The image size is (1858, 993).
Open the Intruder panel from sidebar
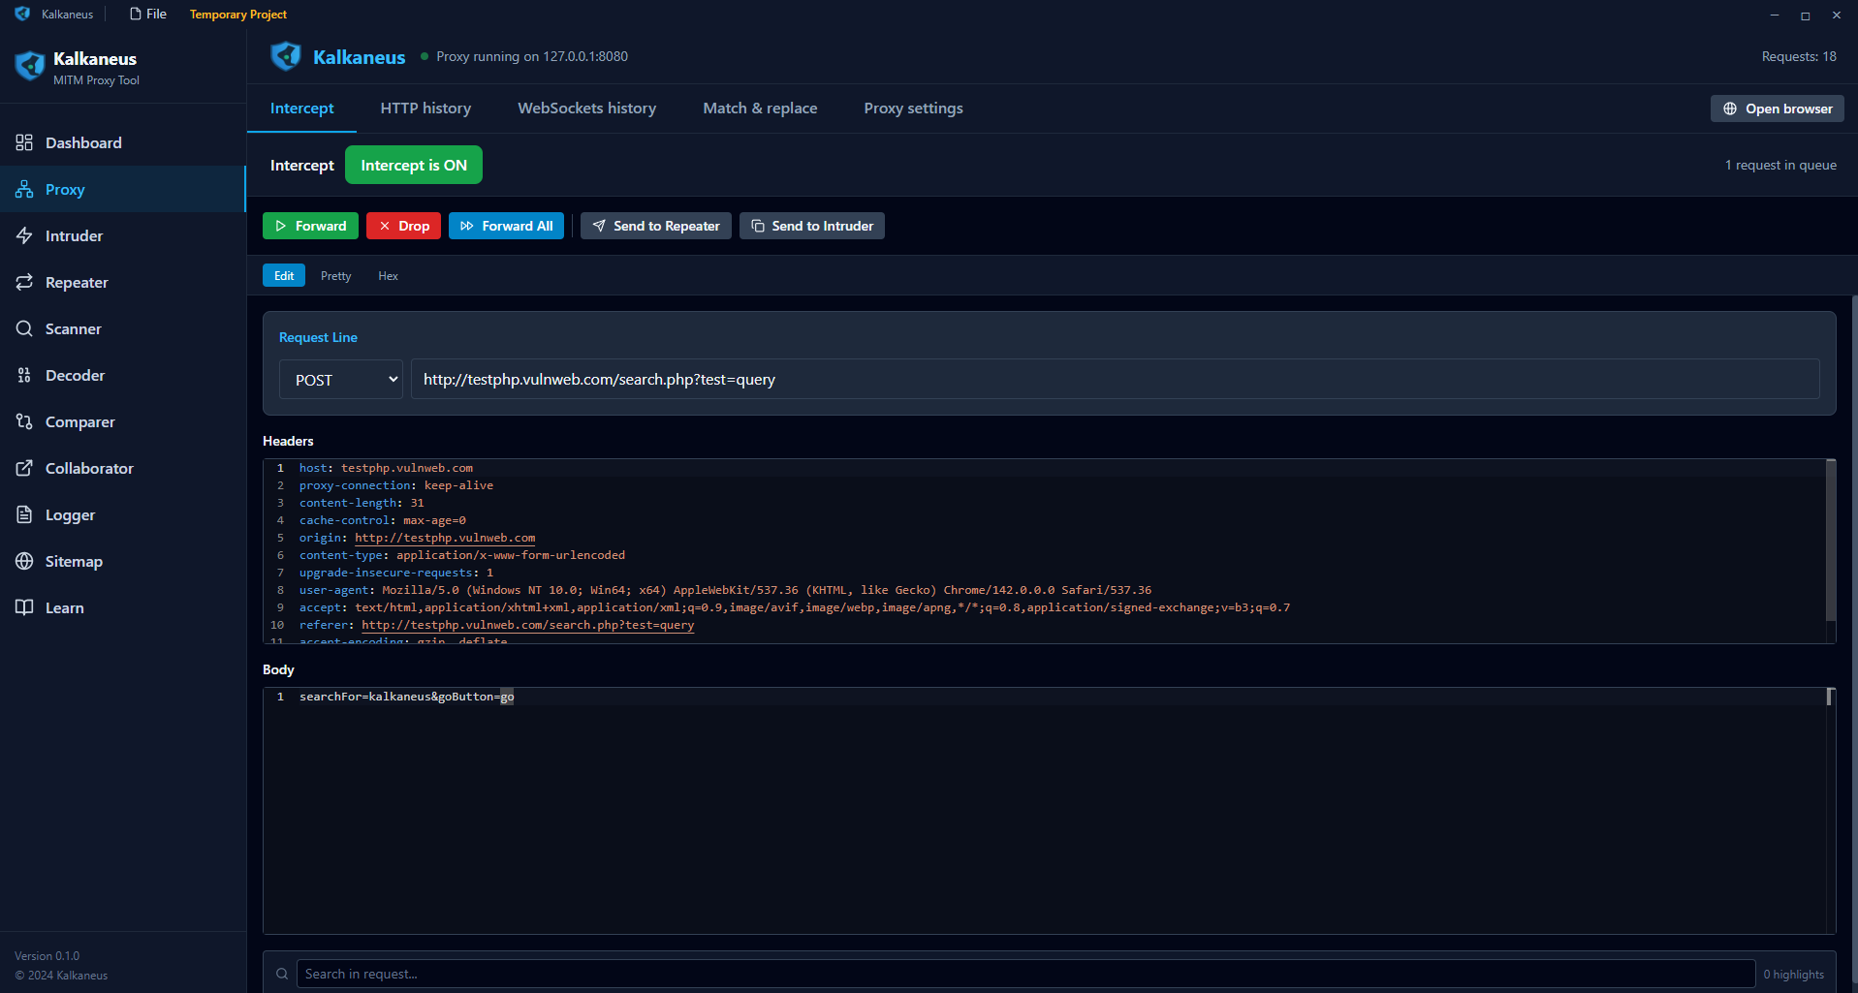pyautogui.click(x=74, y=235)
